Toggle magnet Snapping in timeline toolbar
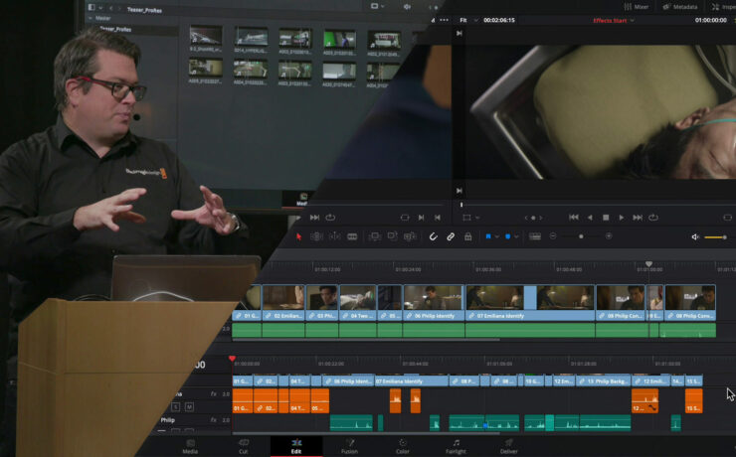 (x=433, y=236)
